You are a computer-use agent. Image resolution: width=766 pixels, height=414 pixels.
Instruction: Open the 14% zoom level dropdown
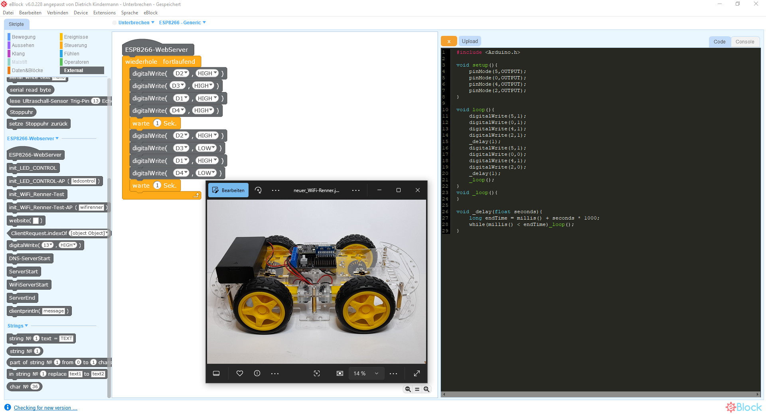pos(366,373)
